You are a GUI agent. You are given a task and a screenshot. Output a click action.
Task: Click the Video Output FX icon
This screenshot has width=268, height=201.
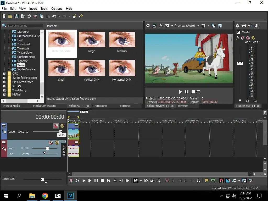pos(161,26)
